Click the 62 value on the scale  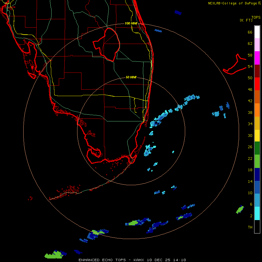tap(250, 44)
